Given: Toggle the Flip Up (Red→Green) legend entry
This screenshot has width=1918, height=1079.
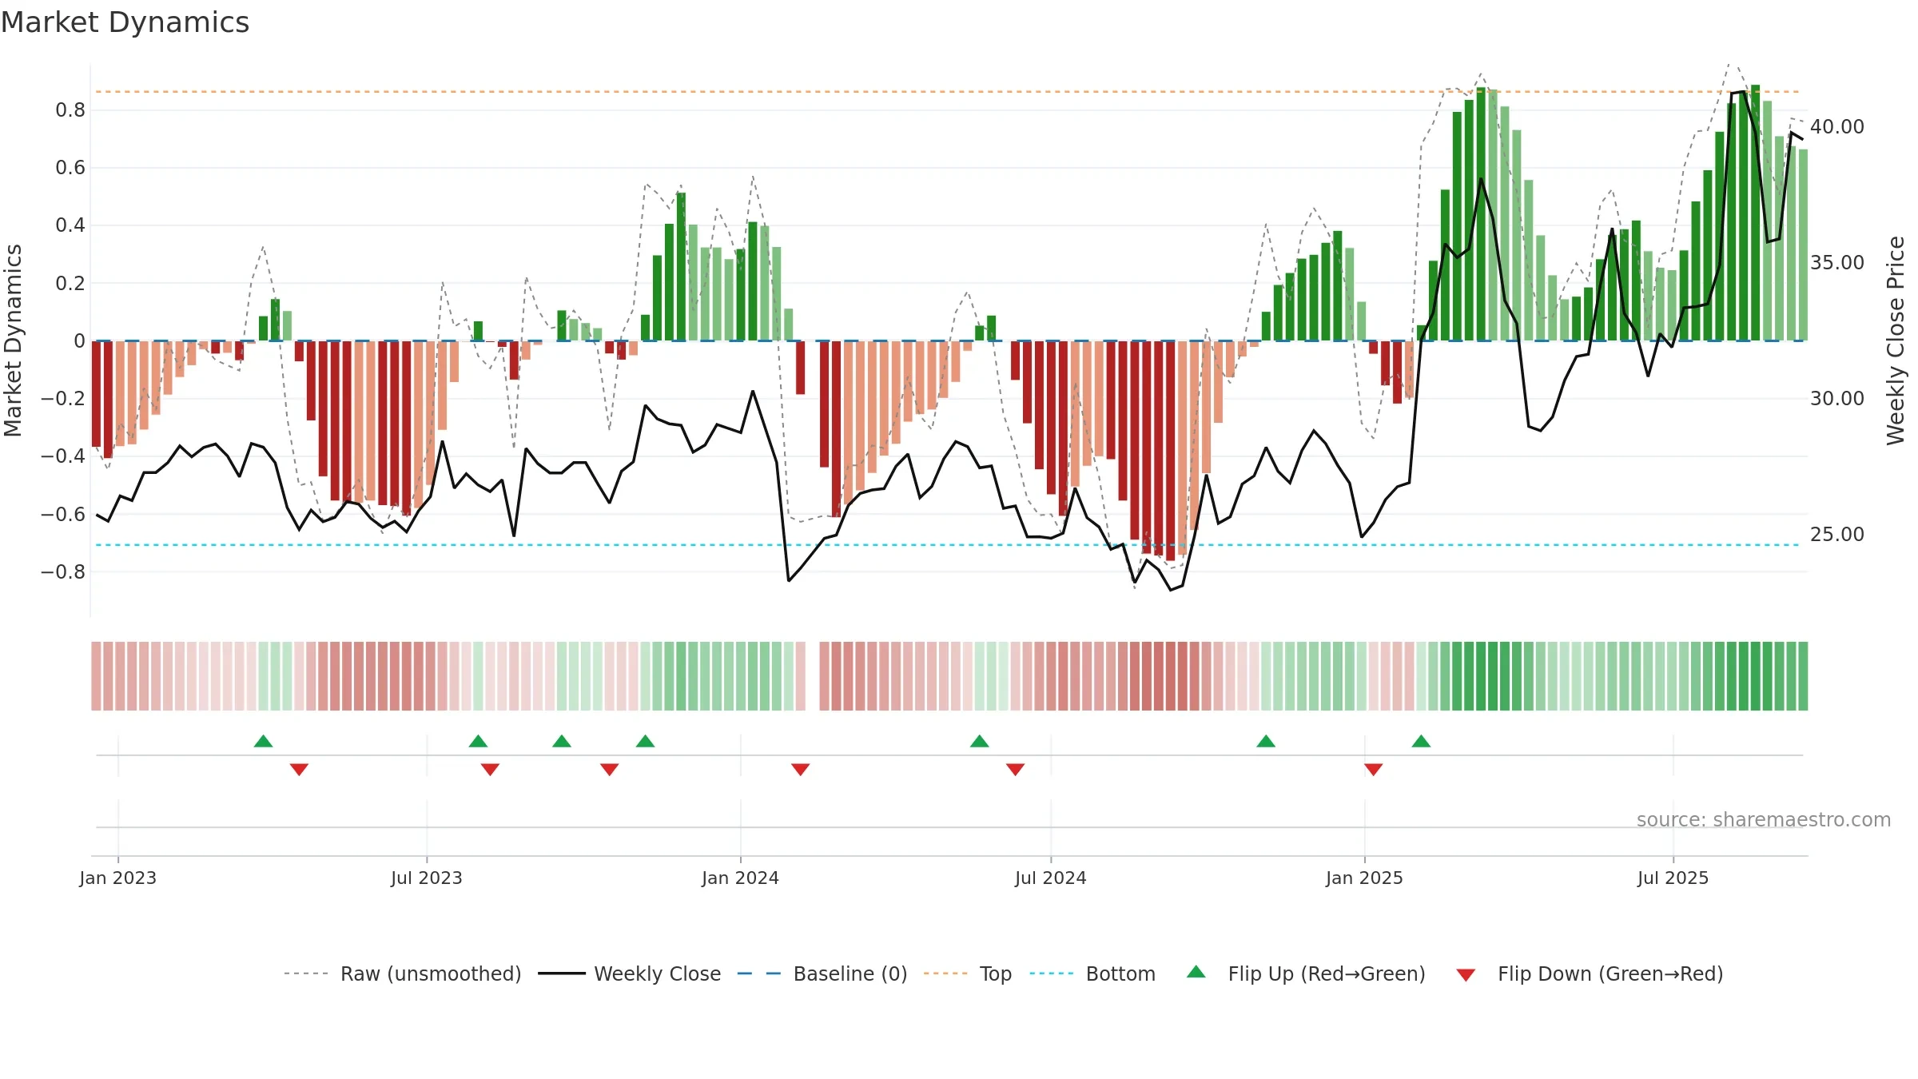Looking at the screenshot, I should pyautogui.click(x=1306, y=973).
